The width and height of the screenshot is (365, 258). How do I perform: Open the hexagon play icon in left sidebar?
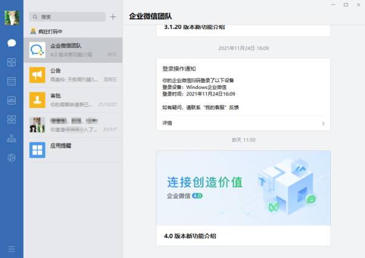[12, 158]
